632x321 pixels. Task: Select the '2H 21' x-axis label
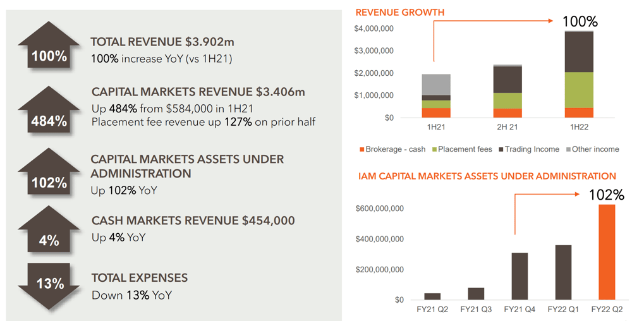click(x=507, y=127)
